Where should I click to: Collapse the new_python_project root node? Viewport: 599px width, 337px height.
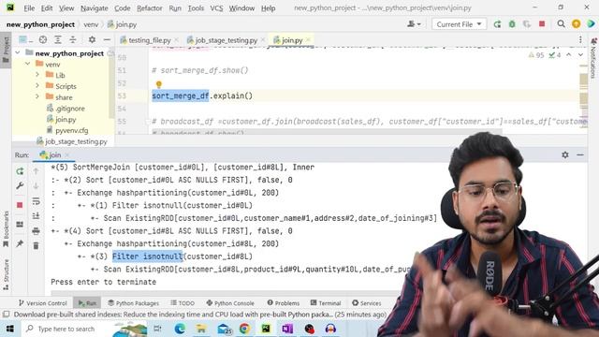tap(18, 52)
